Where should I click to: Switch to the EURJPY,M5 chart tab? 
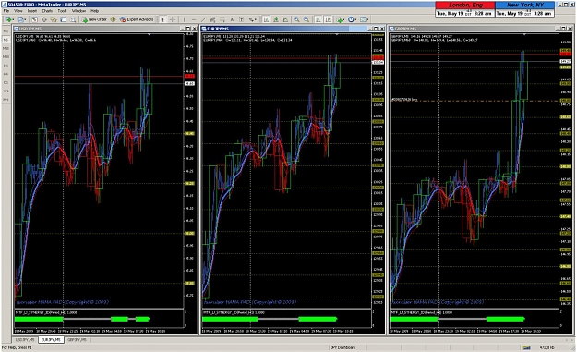click(x=51, y=339)
